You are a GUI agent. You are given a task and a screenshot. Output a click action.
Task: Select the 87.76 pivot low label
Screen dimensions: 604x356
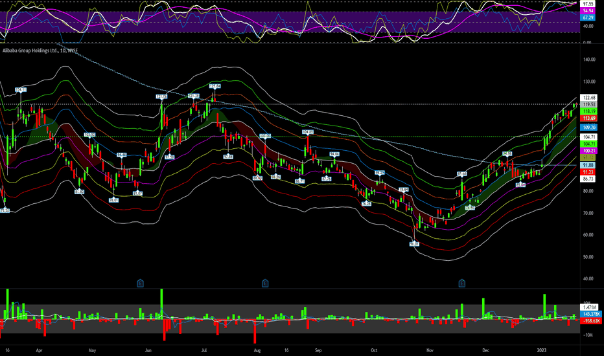[x=326, y=179]
